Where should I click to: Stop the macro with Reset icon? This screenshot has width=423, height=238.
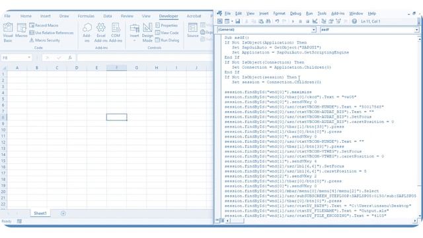point(307,21)
